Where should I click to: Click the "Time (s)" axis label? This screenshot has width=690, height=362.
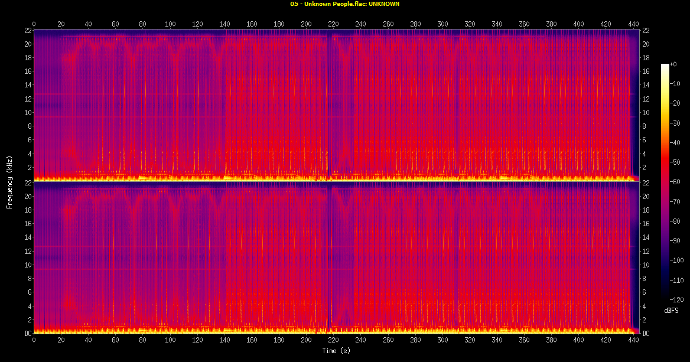click(x=337, y=351)
